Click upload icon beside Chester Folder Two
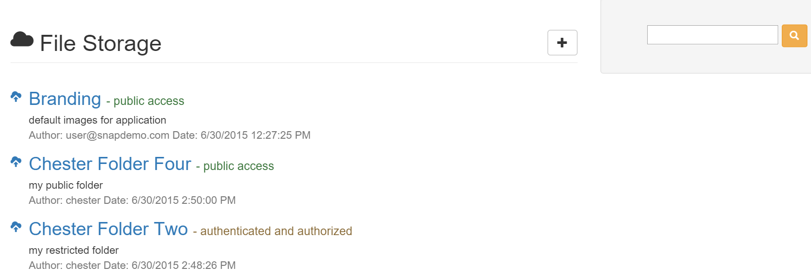The height and width of the screenshot is (279, 811). point(16,227)
